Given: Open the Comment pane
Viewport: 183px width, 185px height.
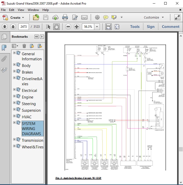Looking at the screenshot, I should (x=171, y=27).
